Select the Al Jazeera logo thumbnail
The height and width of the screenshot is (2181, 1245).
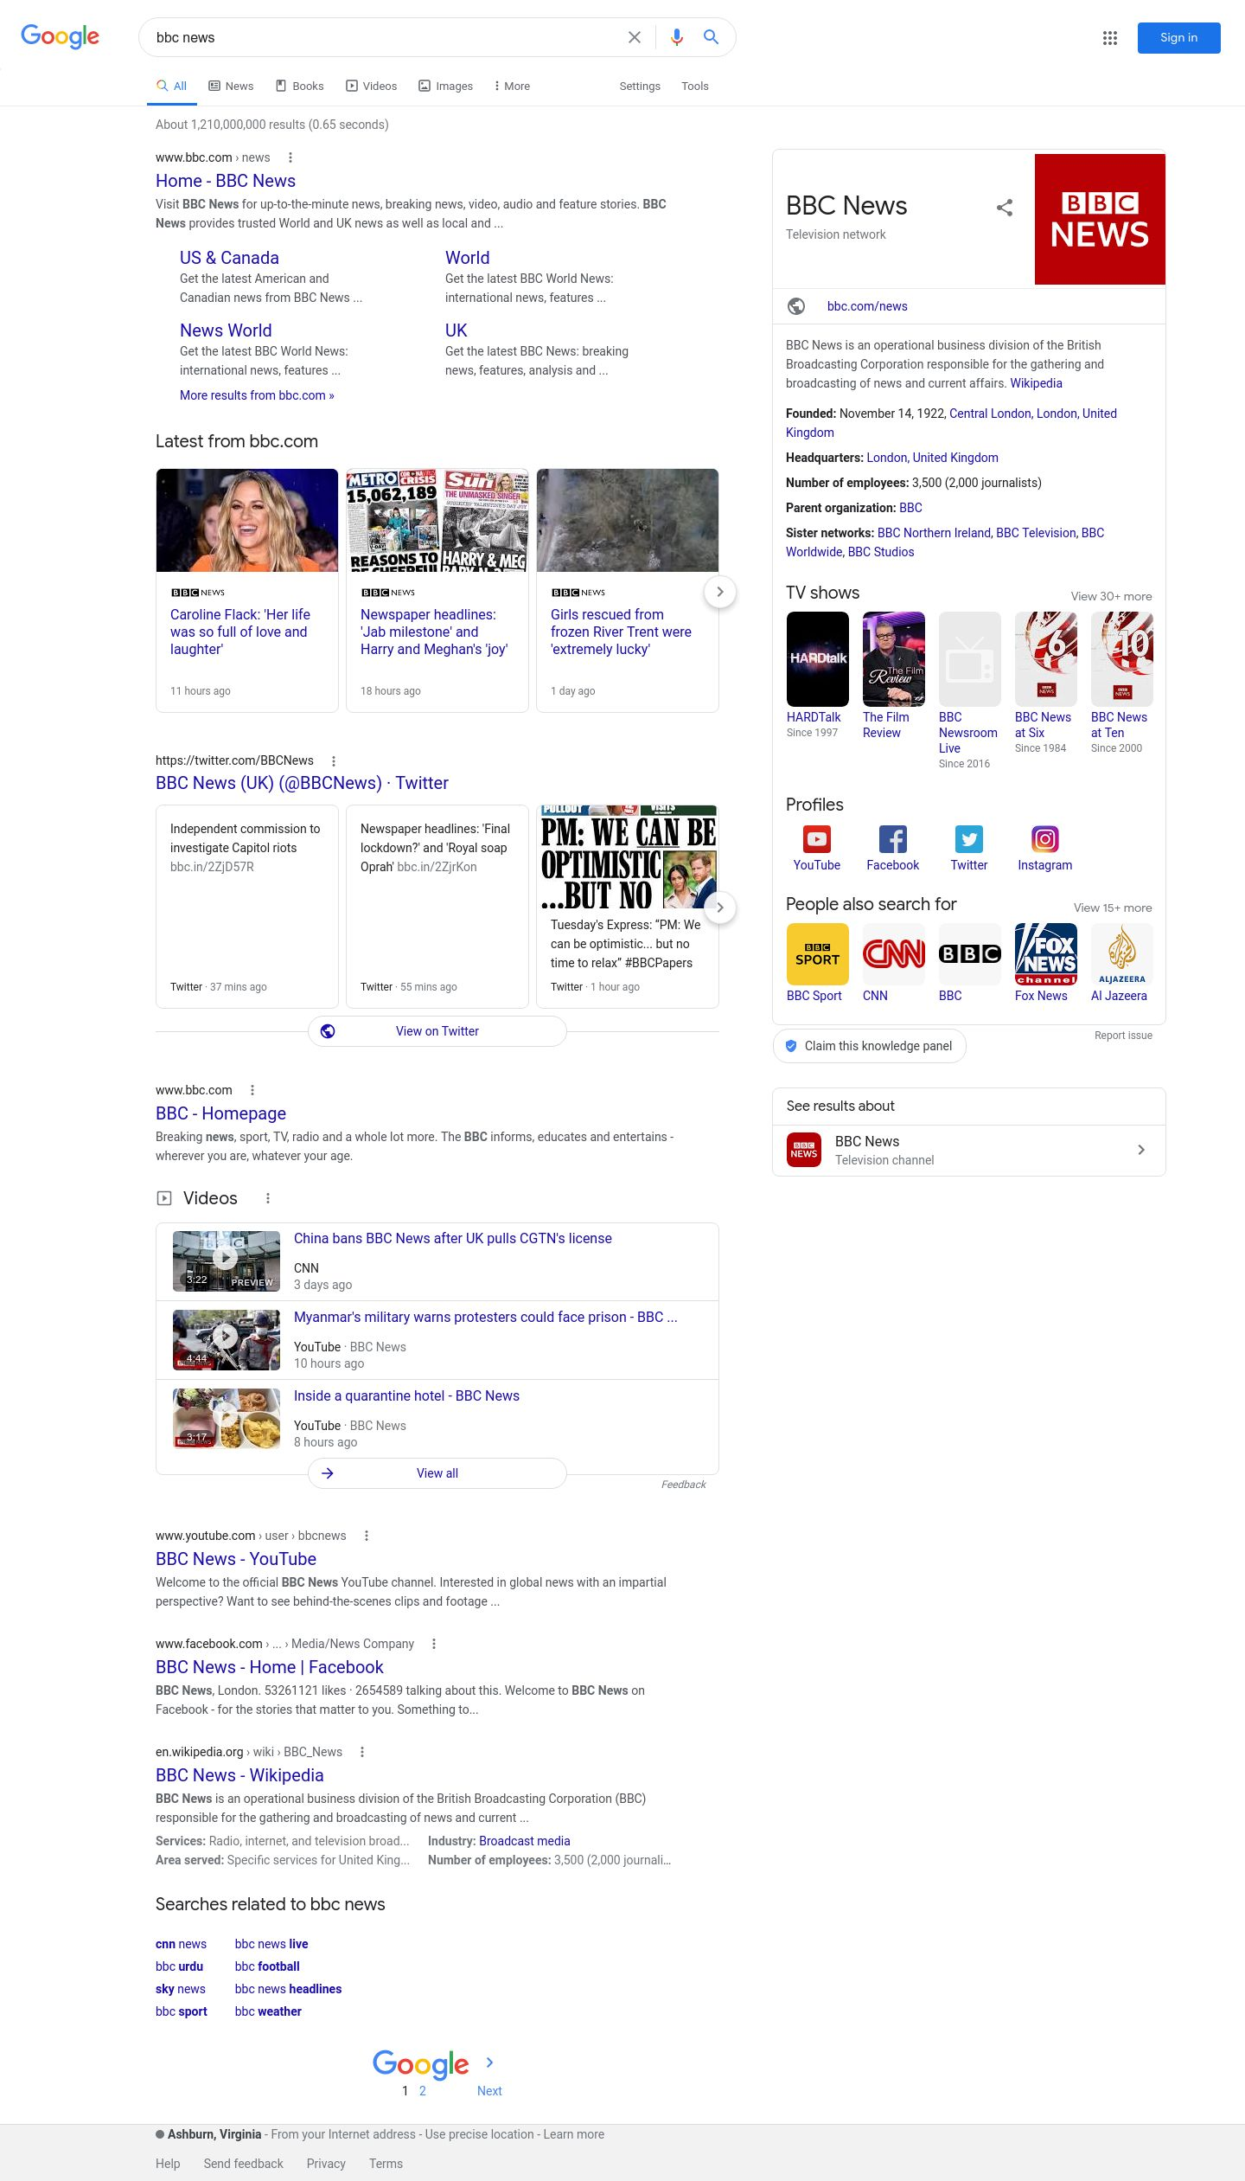click(1122, 954)
